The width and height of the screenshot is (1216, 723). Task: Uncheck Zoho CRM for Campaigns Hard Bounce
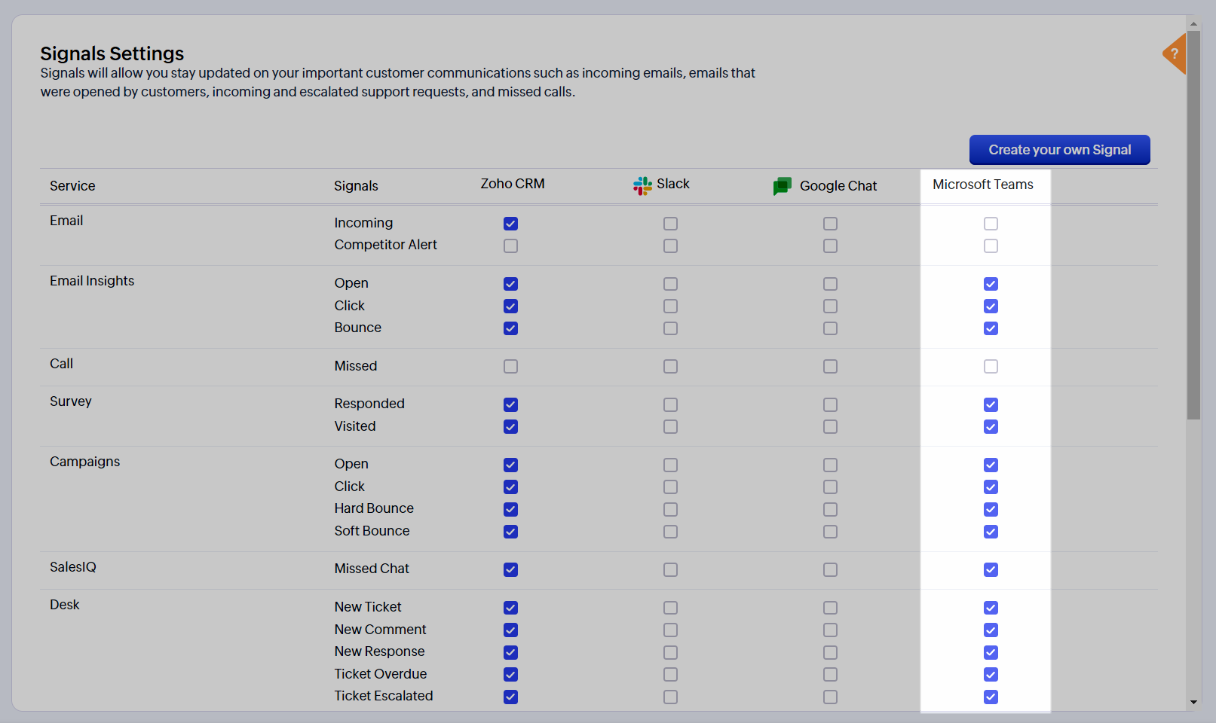click(x=510, y=509)
